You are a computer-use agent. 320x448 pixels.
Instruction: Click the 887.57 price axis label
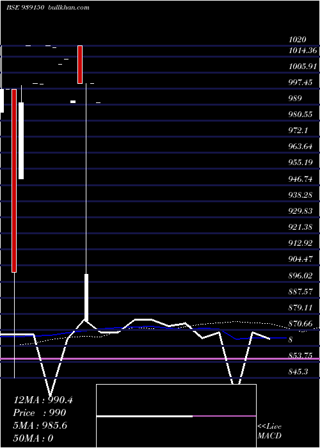[x=300, y=292]
